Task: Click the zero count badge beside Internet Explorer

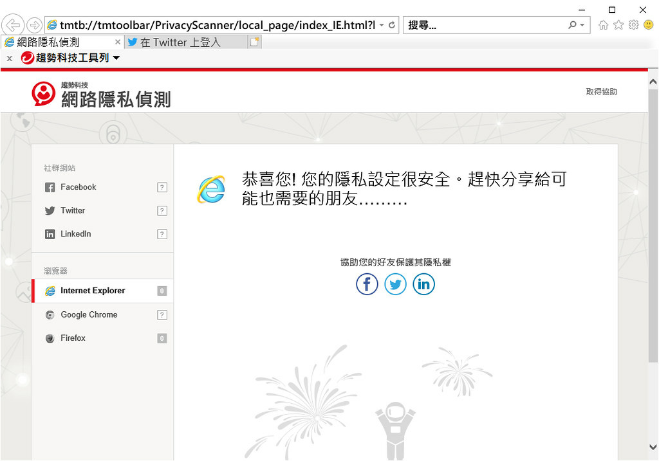Action: coord(162,291)
